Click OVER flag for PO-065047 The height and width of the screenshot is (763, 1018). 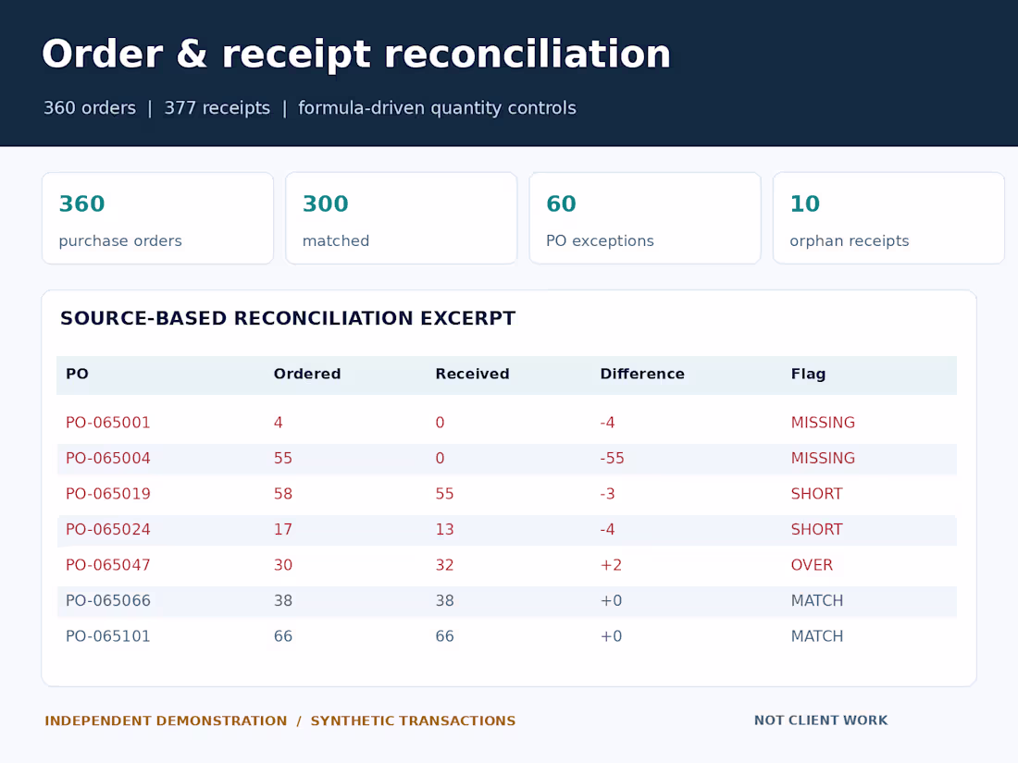pyautogui.click(x=812, y=565)
